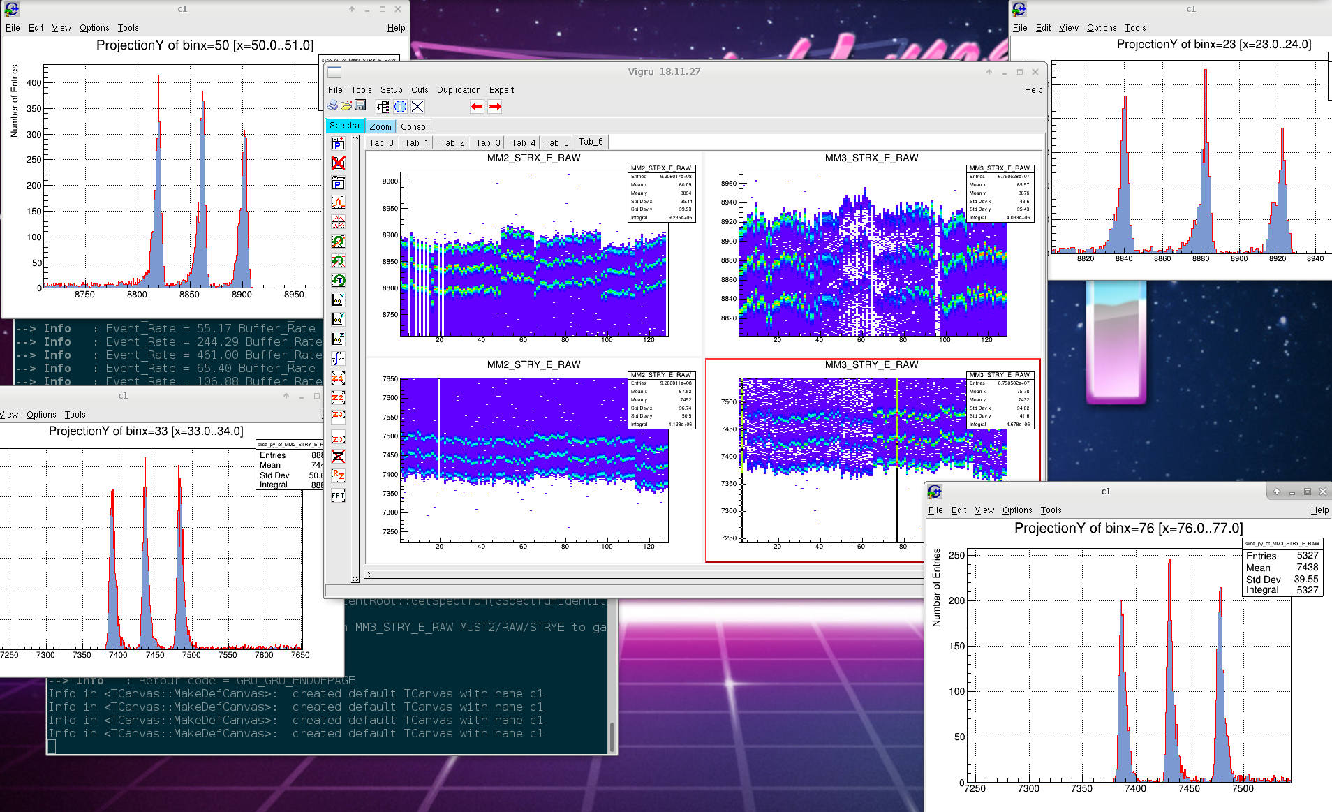
Task: Go to next page with right red arrow
Action: (x=494, y=106)
